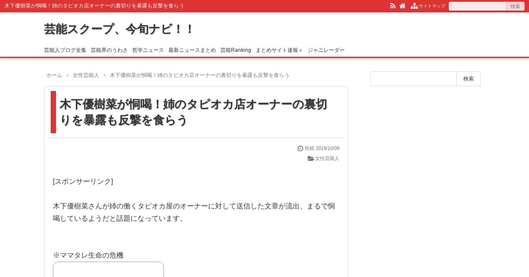Image resolution: width=529 pixels, height=277 pixels.
Task: Click the [スポンサーリンク] label
Action: point(83,181)
